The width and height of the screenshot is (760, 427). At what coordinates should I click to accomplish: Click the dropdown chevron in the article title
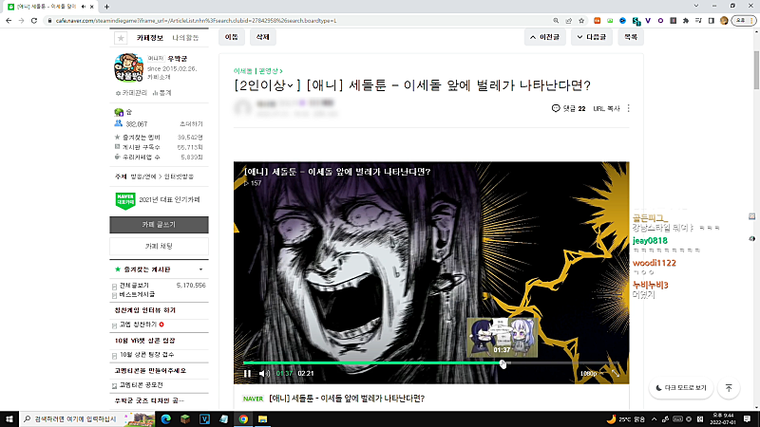point(291,85)
